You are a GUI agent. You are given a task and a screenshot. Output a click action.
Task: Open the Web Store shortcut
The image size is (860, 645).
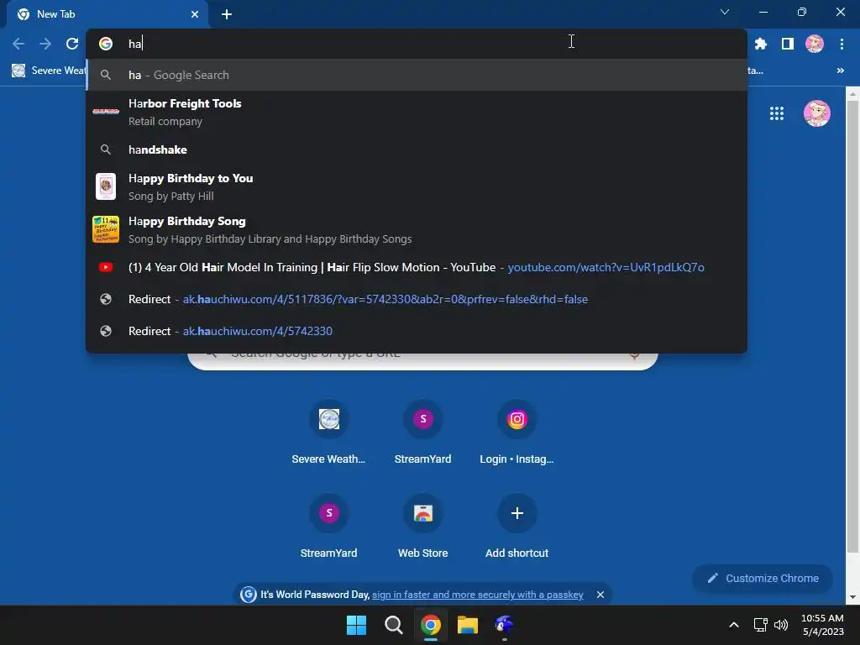pyautogui.click(x=423, y=527)
